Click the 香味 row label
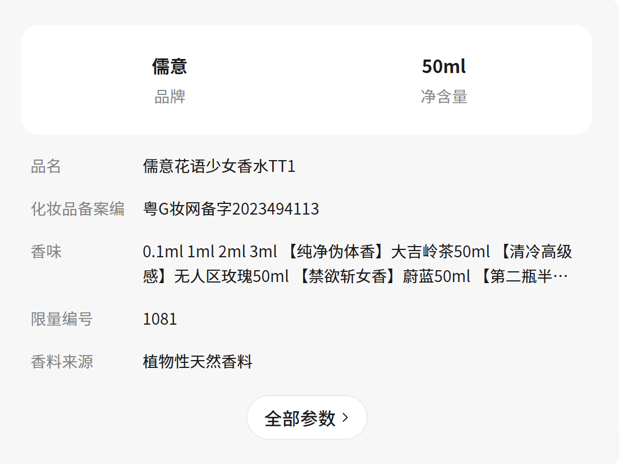The height and width of the screenshot is (464, 623). [x=46, y=252]
